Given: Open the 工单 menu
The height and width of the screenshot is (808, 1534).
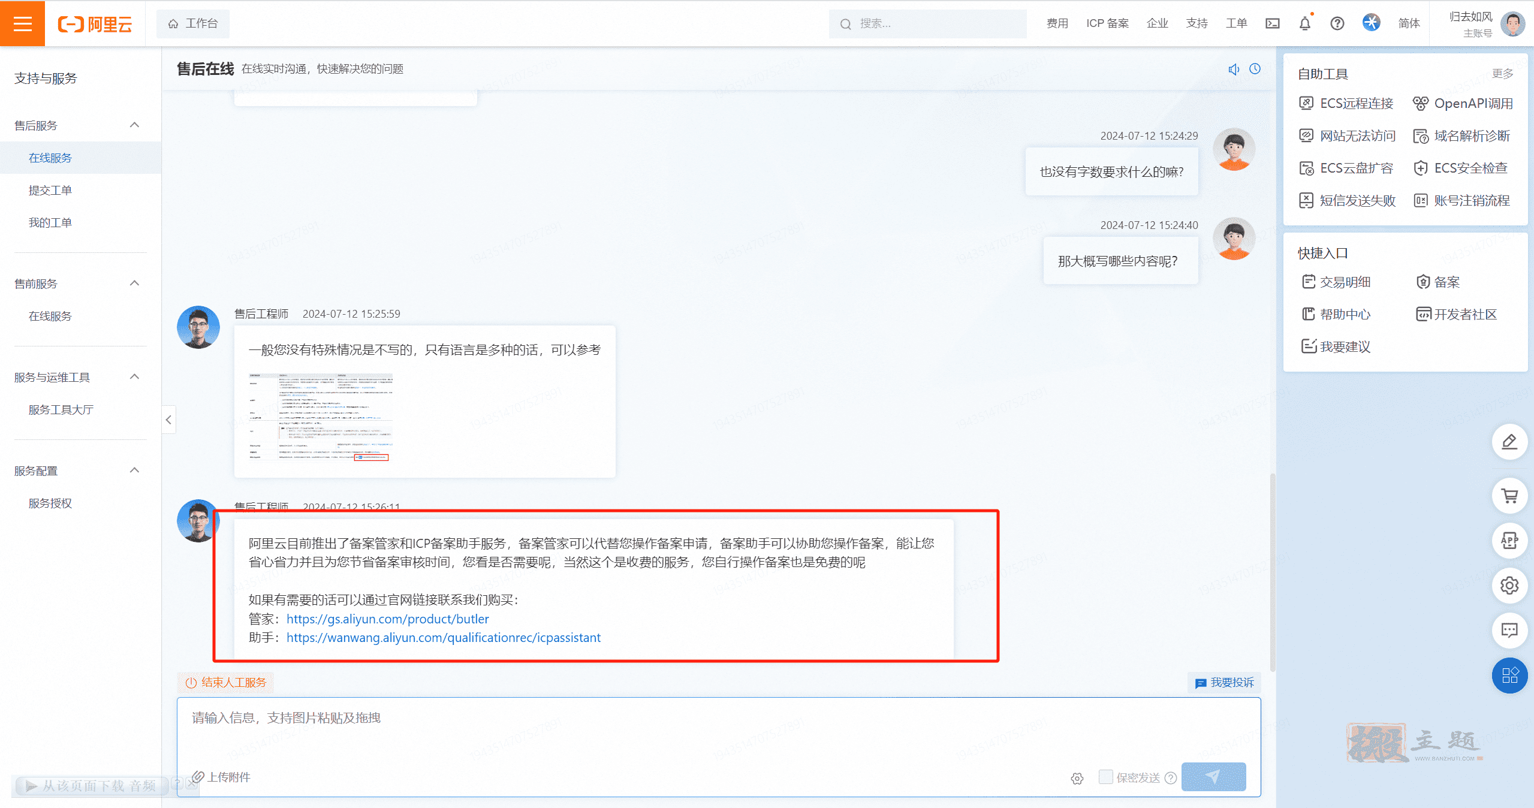Looking at the screenshot, I should [x=1236, y=23].
